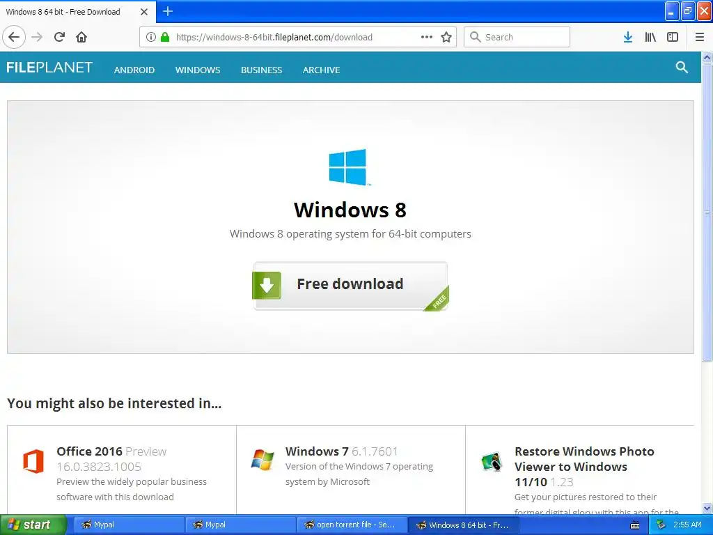The height and width of the screenshot is (535, 713).
Task: Bookmark this page with the star
Action: point(446,37)
